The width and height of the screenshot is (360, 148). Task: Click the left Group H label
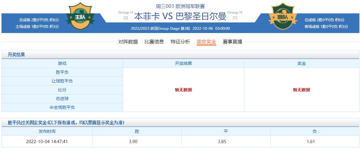pyautogui.click(x=126, y=12)
